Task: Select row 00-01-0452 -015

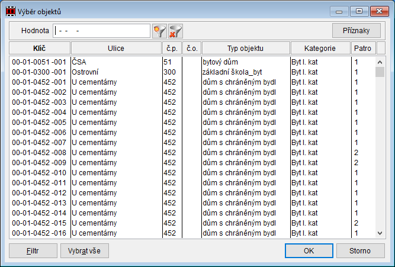Action: (x=40, y=223)
